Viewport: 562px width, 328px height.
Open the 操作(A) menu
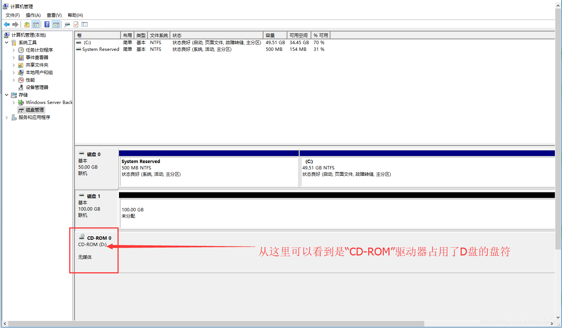(x=33, y=15)
